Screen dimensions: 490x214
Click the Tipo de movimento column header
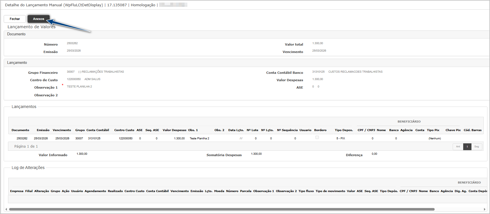coord(330,191)
